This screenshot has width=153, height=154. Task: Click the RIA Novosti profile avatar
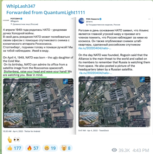click(81, 21)
